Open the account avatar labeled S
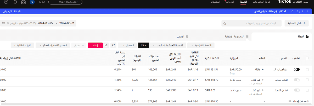This screenshot has width=314, height=106. pyautogui.click(x=32, y=2)
